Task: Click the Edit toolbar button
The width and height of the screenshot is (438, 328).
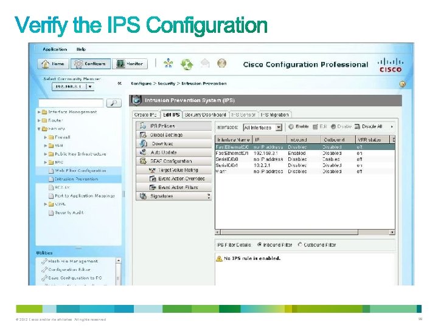Action: pos(320,127)
